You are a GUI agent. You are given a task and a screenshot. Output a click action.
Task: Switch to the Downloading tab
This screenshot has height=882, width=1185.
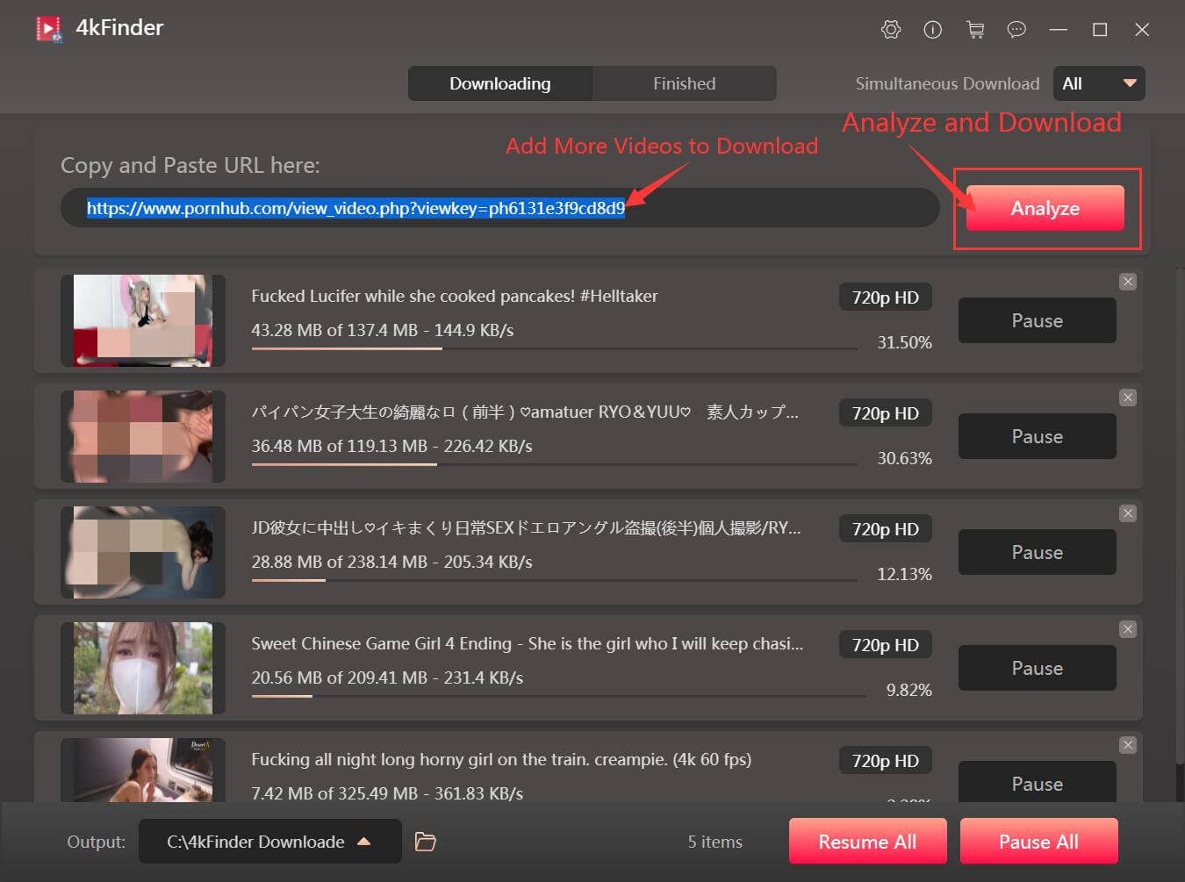click(x=500, y=83)
